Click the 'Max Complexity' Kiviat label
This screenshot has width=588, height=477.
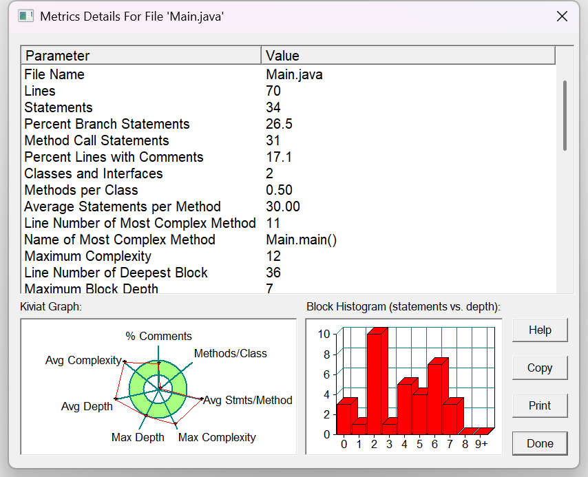(217, 437)
